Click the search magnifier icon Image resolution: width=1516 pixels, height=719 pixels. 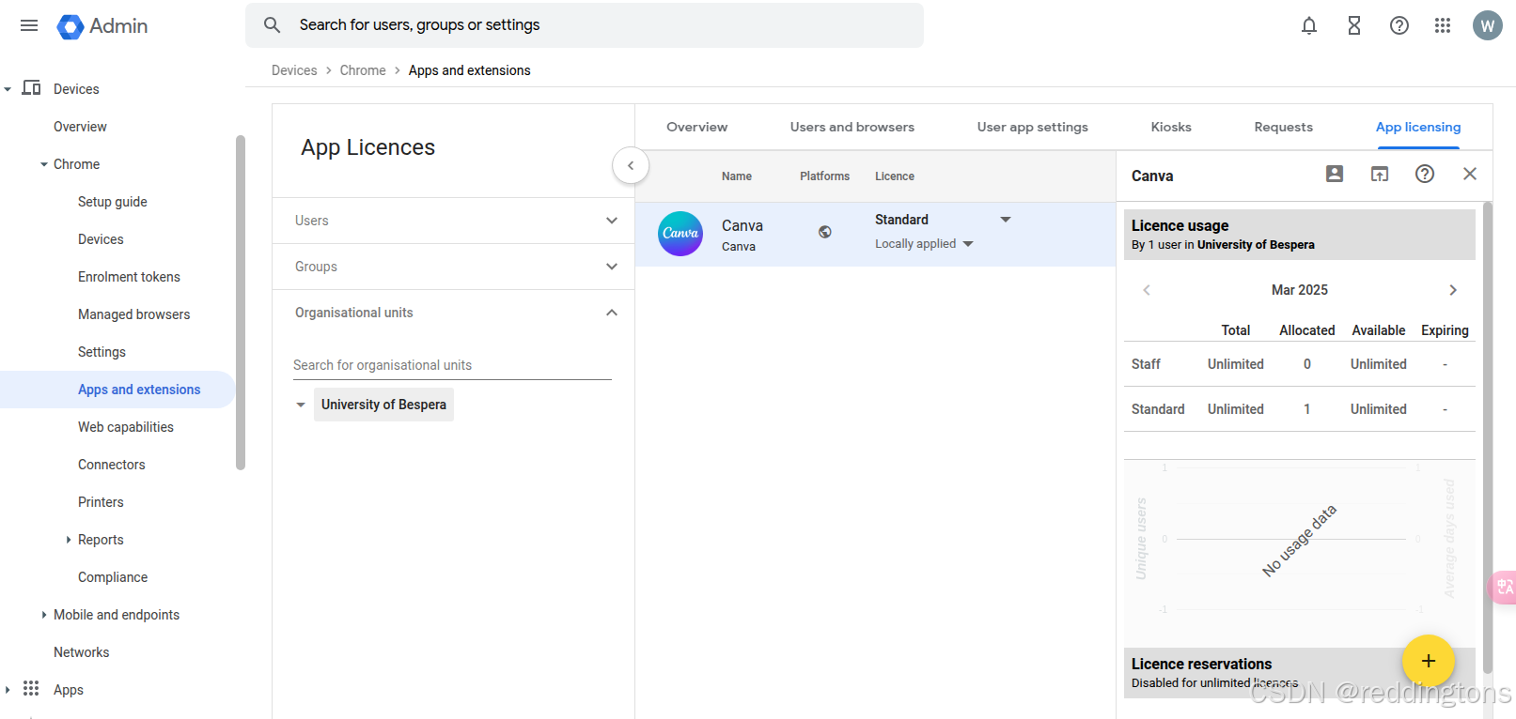click(x=272, y=25)
